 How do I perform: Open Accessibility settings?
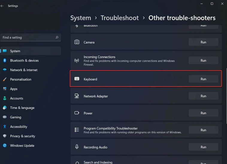pyautogui.click(x=31, y=126)
